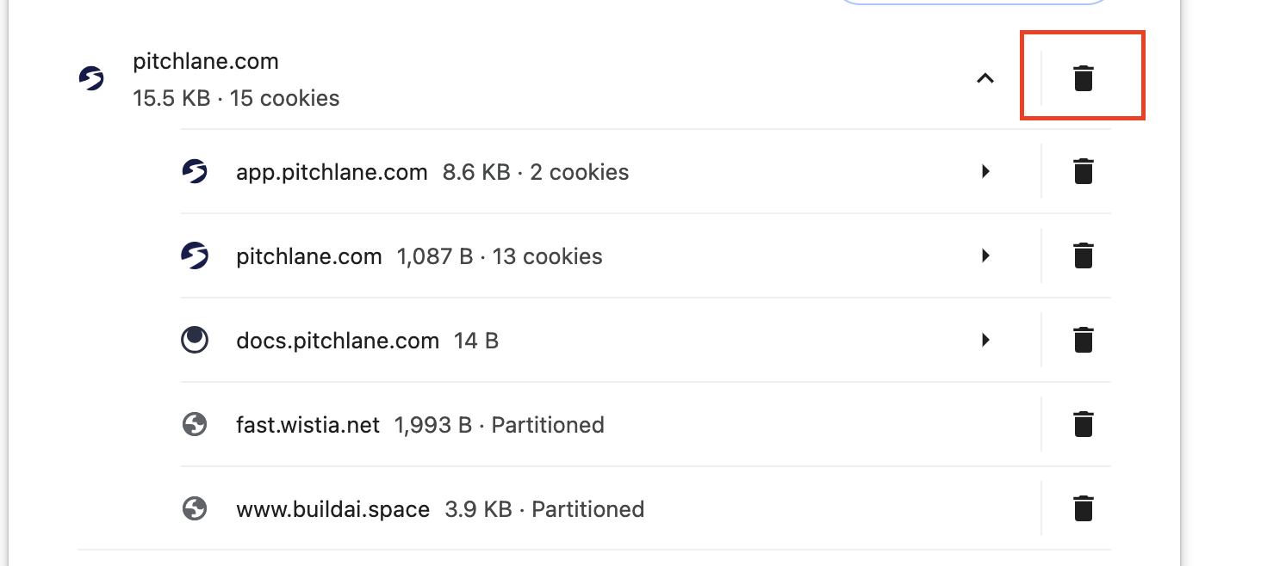Open docs.pitchlane.com details arrow
This screenshot has height=566, width=1261.
pos(985,340)
